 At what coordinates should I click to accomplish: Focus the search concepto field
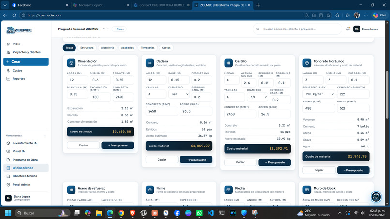pos(297,29)
